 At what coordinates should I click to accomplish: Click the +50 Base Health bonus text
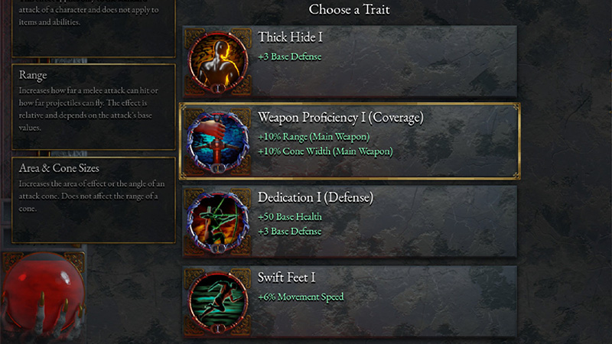[x=290, y=217]
